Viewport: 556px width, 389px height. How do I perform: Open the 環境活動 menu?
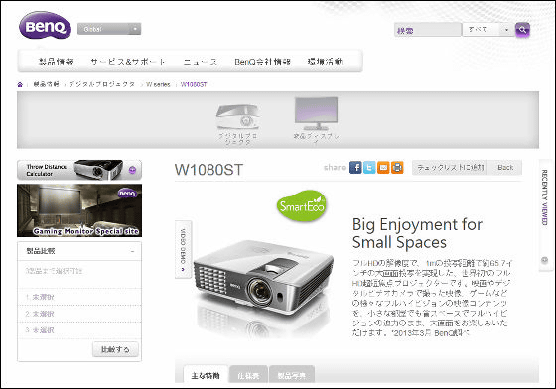click(x=325, y=62)
